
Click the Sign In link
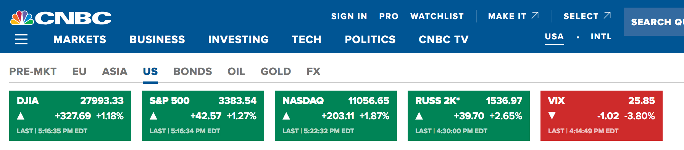pos(349,16)
